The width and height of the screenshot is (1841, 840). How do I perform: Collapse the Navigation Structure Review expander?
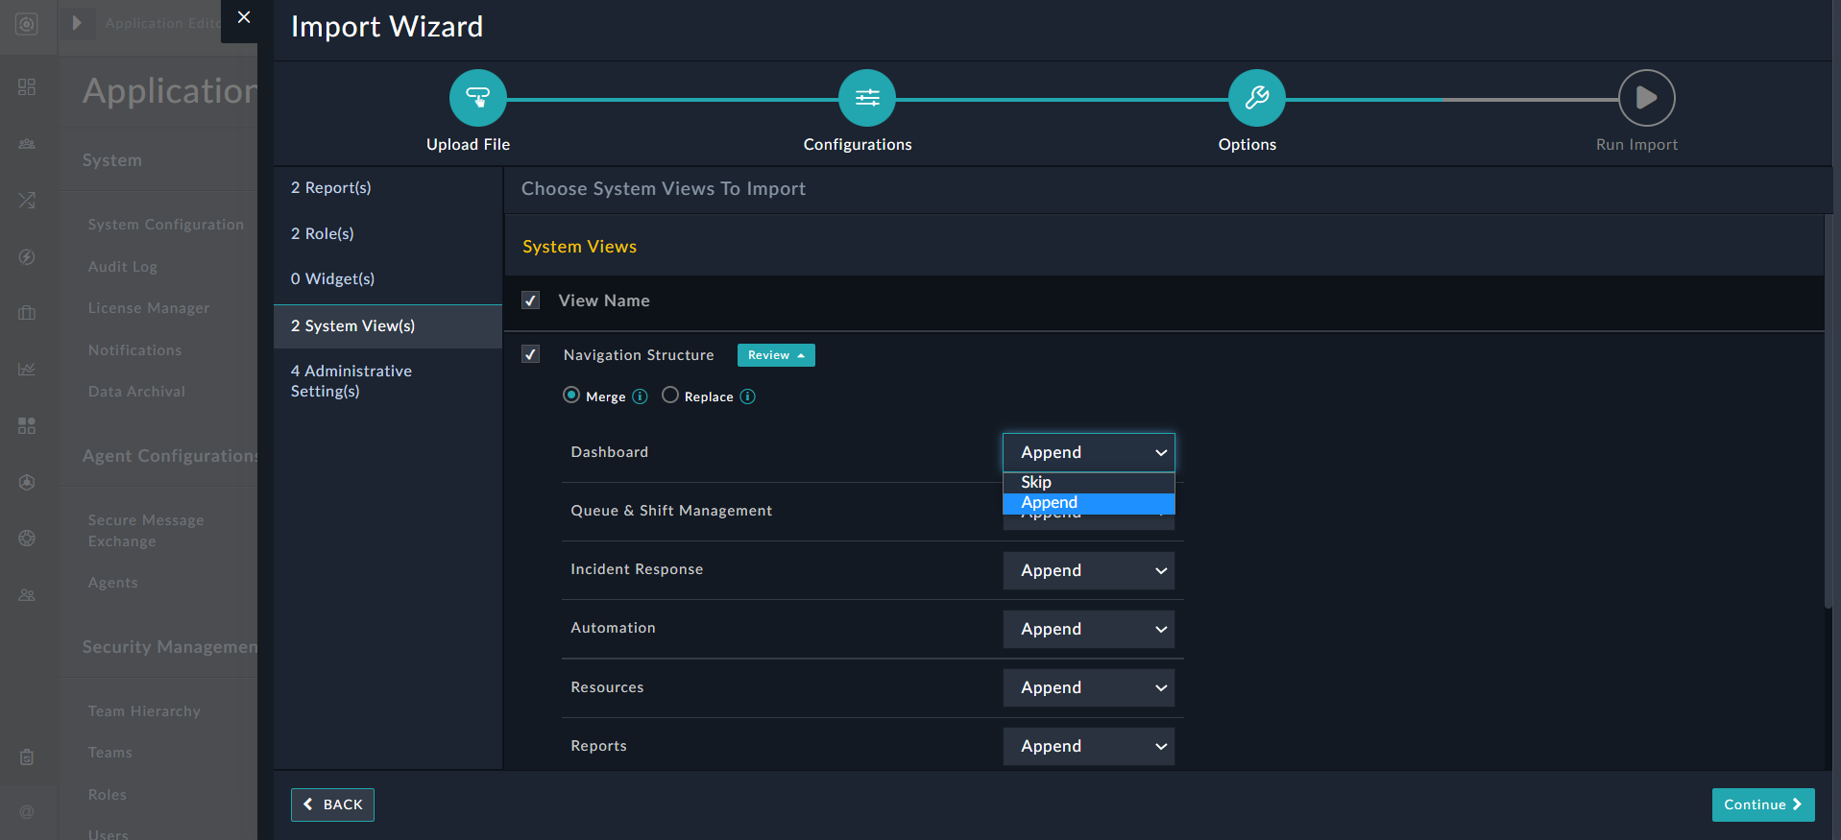click(x=776, y=355)
